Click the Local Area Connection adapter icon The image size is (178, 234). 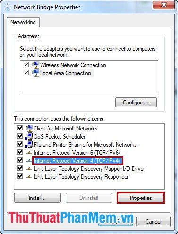tap(35, 73)
